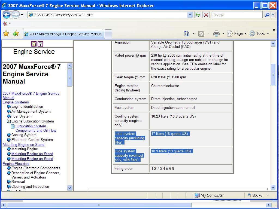Open the Favorites Center star
Screen dimensions: 279x209
click(6, 33)
